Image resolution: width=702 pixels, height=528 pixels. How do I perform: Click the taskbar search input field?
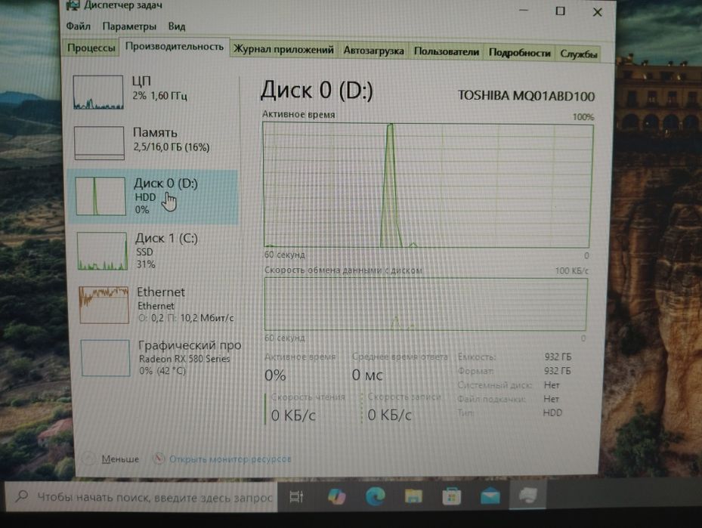pos(141,497)
